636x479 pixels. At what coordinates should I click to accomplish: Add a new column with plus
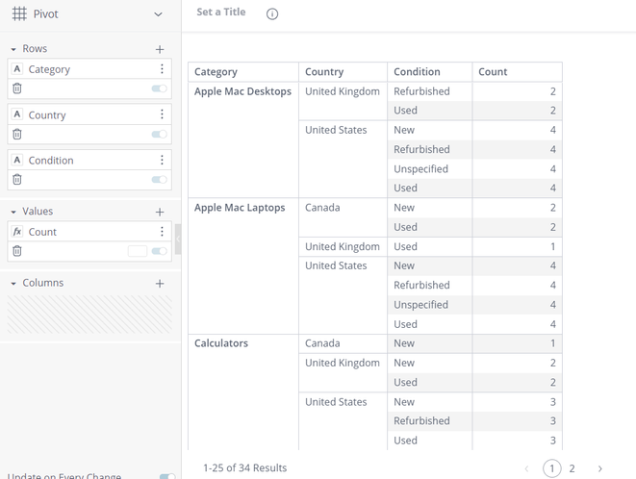(160, 283)
